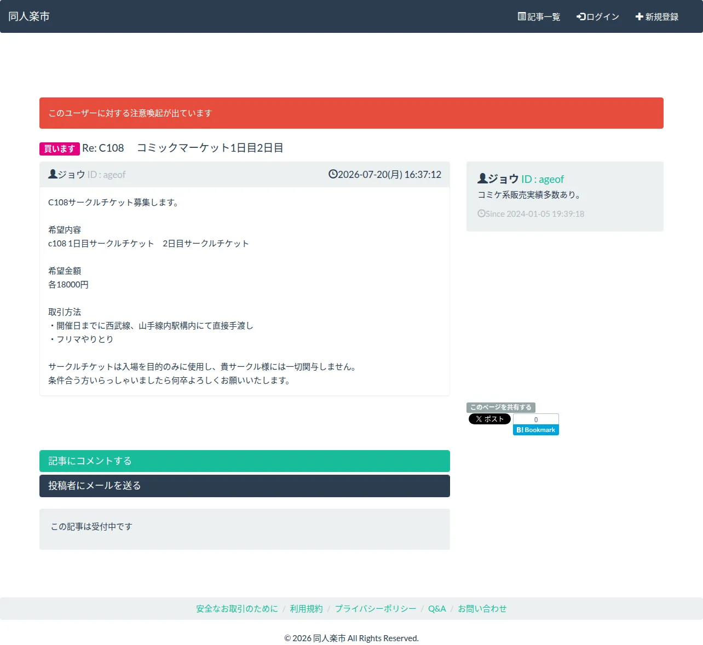Open 安全なお取引のために footer link
The height and width of the screenshot is (645, 703).
point(237,608)
